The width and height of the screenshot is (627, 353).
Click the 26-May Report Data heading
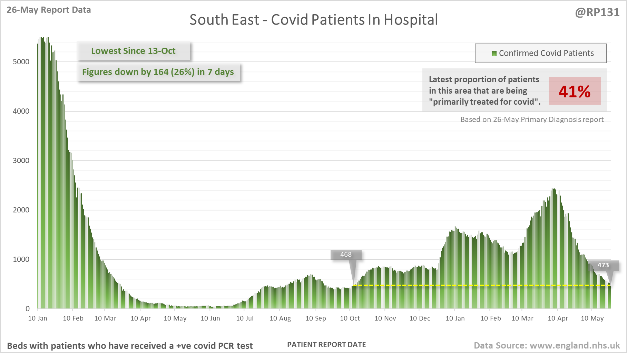tap(49, 10)
